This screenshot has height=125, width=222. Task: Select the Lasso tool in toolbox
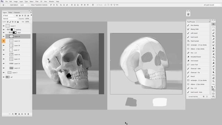pyautogui.click(x=213, y=30)
